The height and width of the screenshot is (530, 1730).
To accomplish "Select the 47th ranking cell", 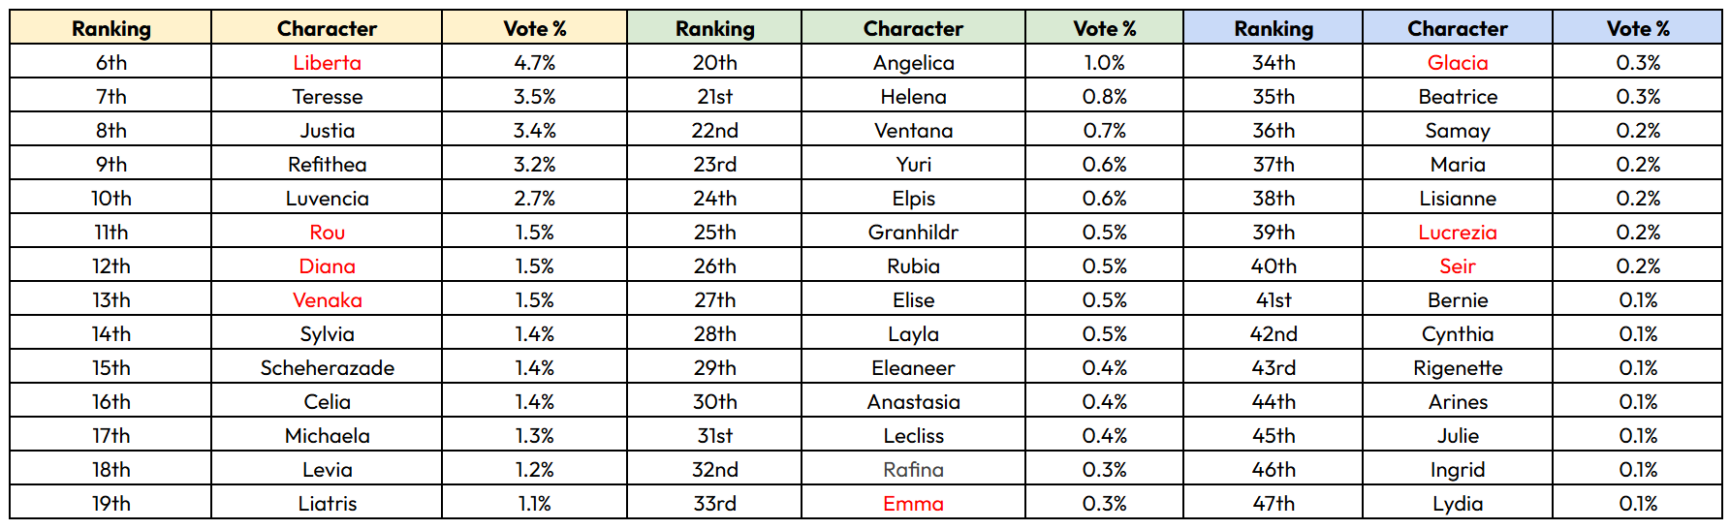I will click(x=1273, y=504).
